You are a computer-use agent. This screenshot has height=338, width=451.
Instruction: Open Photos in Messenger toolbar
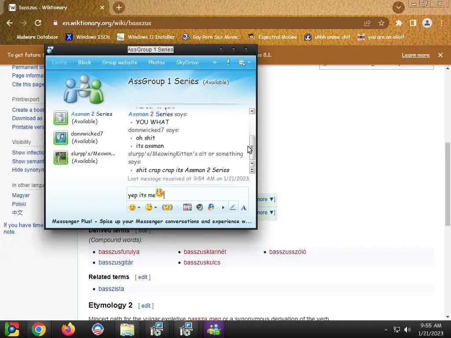tap(156, 62)
